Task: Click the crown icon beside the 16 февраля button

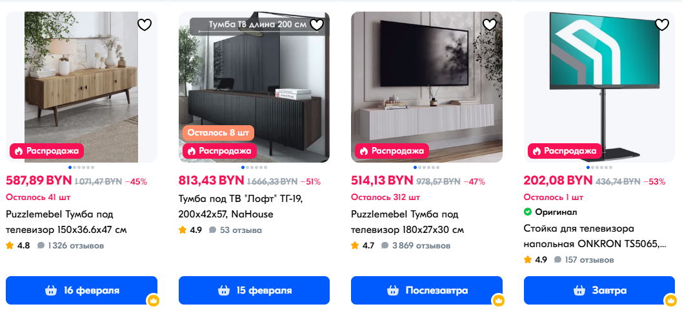Action: point(153,299)
